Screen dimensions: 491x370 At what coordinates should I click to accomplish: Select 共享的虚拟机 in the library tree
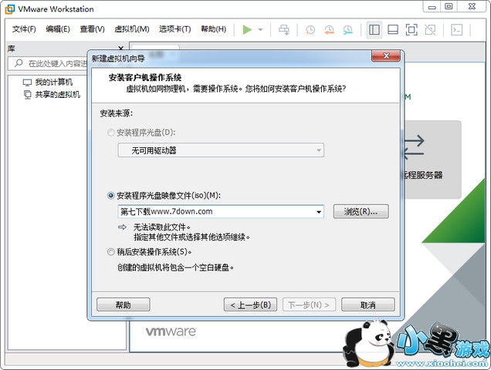(x=58, y=95)
